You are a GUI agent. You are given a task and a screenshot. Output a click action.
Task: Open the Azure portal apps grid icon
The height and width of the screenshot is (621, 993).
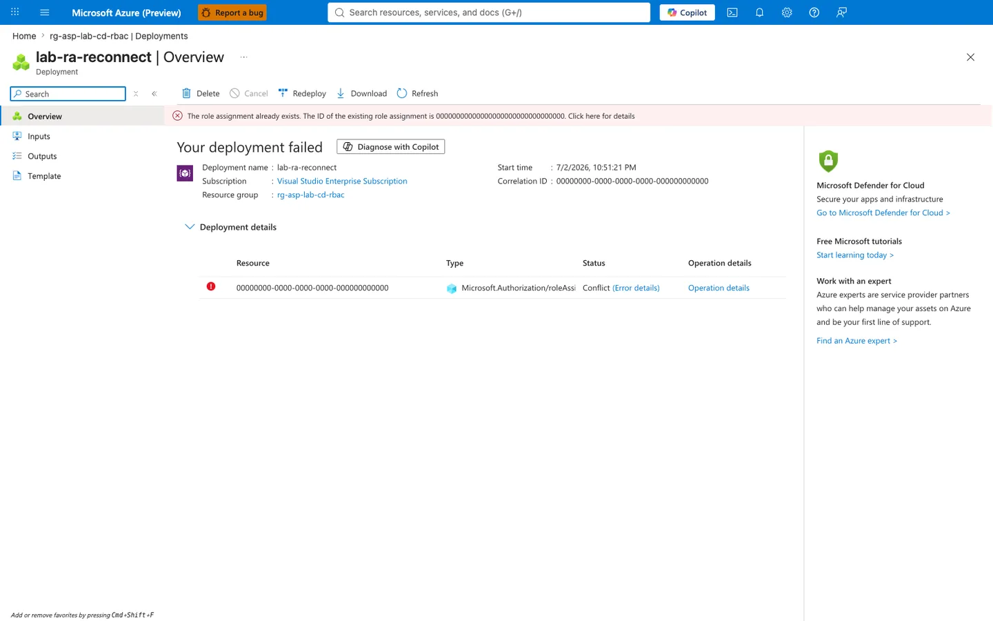click(x=14, y=12)
